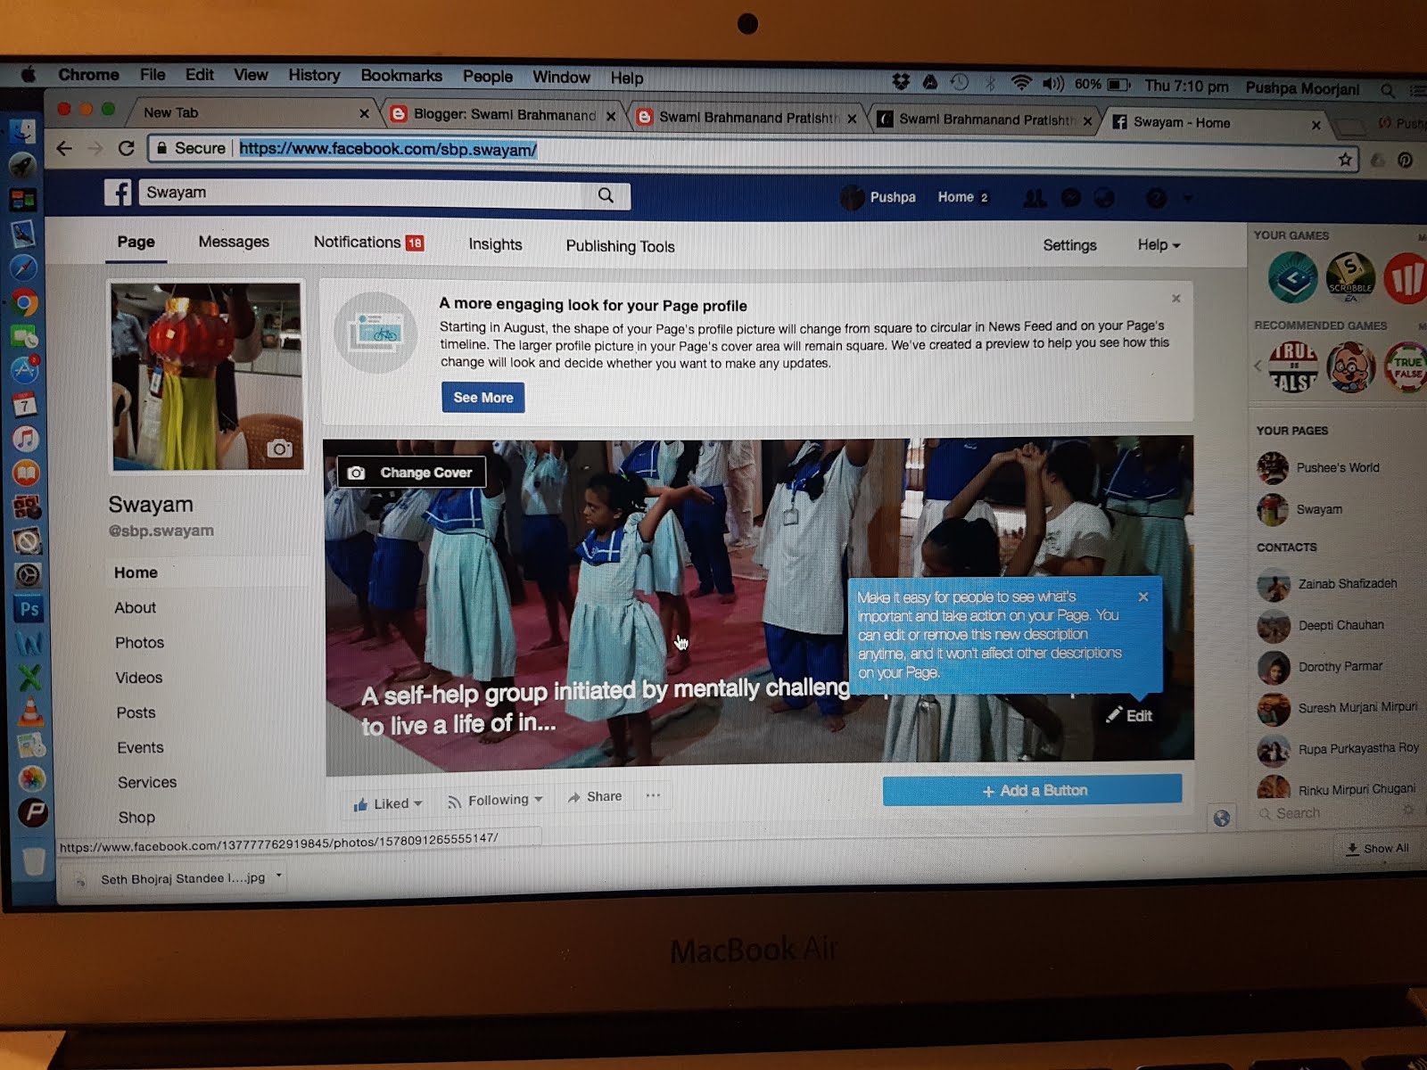Open About in the left sidebar
The image size is (1427, 1070).
pyautogui.click(x=135, y=607)
